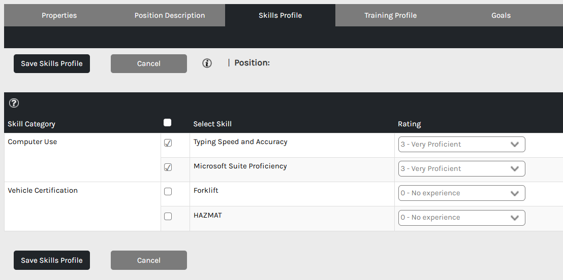
Task: Click the Microsoft Suite Proficiency label
Action: click(240, 166)
